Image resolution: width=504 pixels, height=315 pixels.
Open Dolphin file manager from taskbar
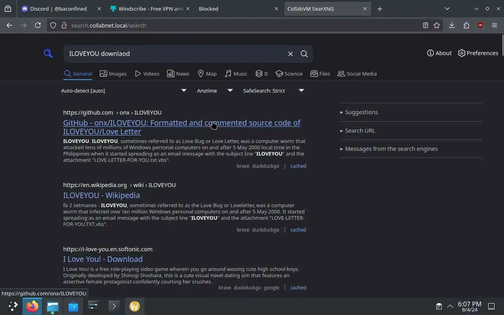pos(53,306)
